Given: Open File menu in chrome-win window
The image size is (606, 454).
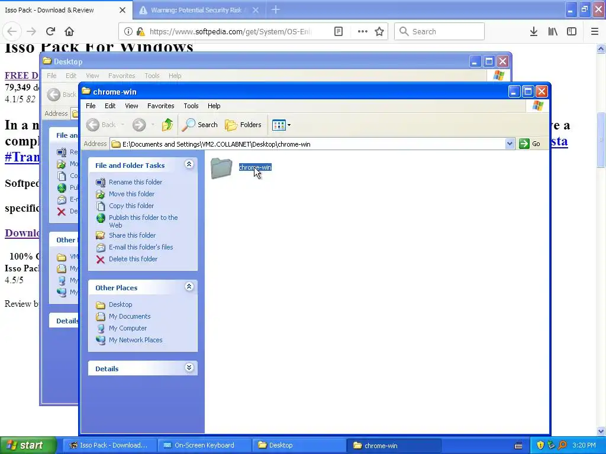Looking at the screenshot, I should (91, 106).
